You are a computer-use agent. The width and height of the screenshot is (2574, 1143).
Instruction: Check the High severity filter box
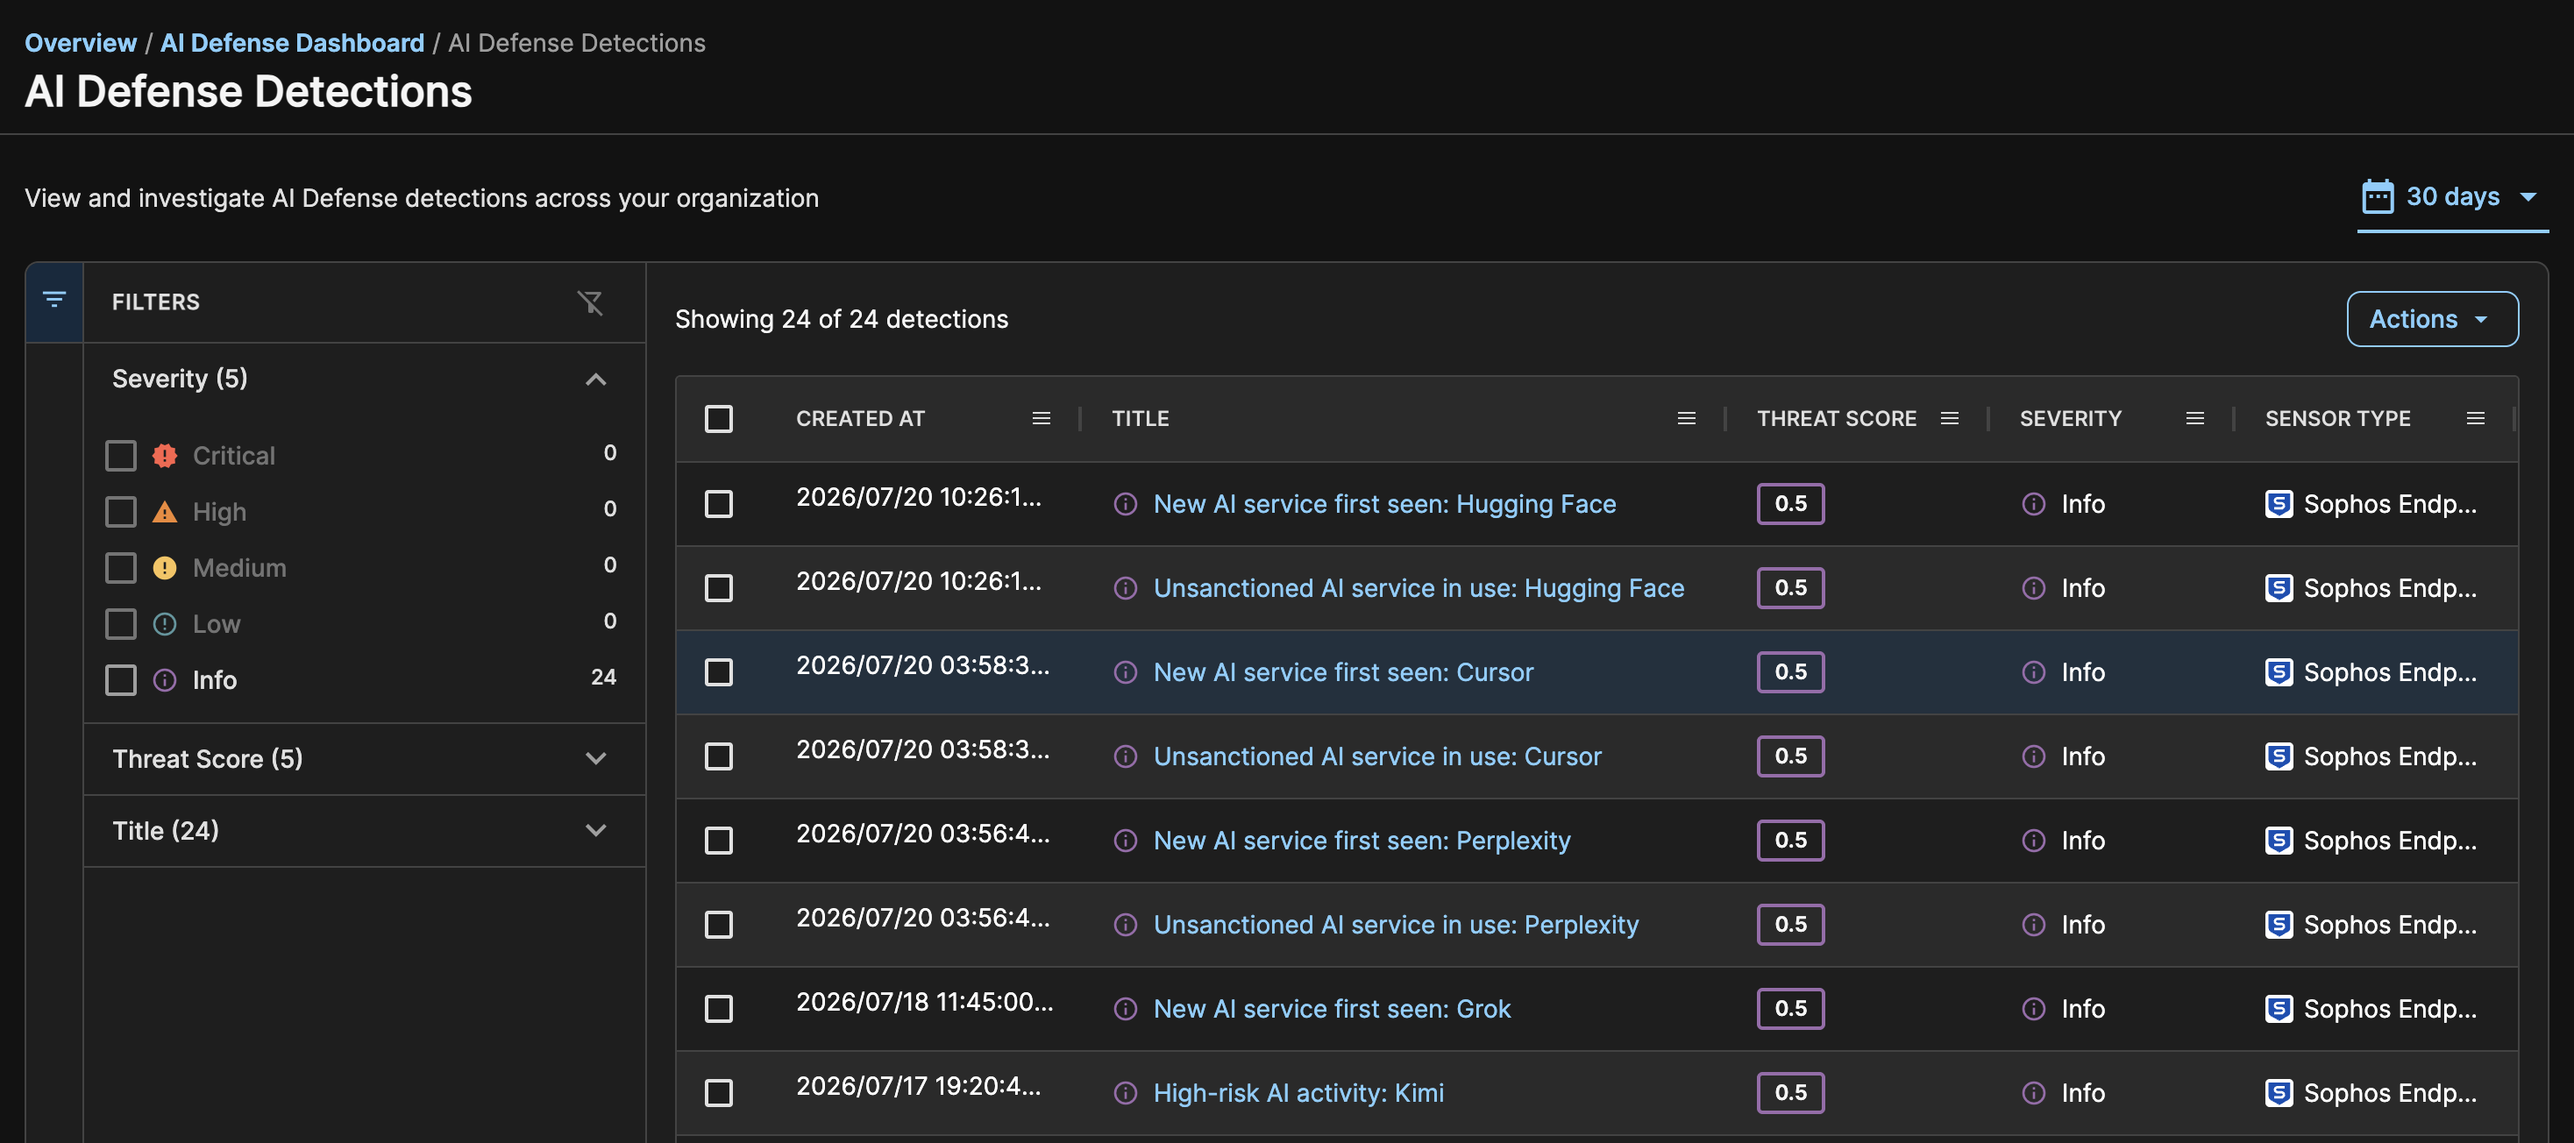point(121,512)
